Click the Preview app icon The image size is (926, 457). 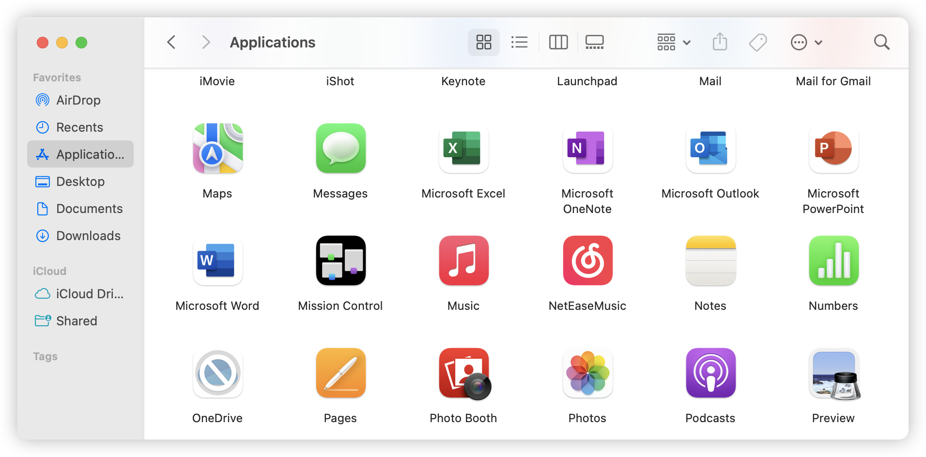click(x=834, y=374)
